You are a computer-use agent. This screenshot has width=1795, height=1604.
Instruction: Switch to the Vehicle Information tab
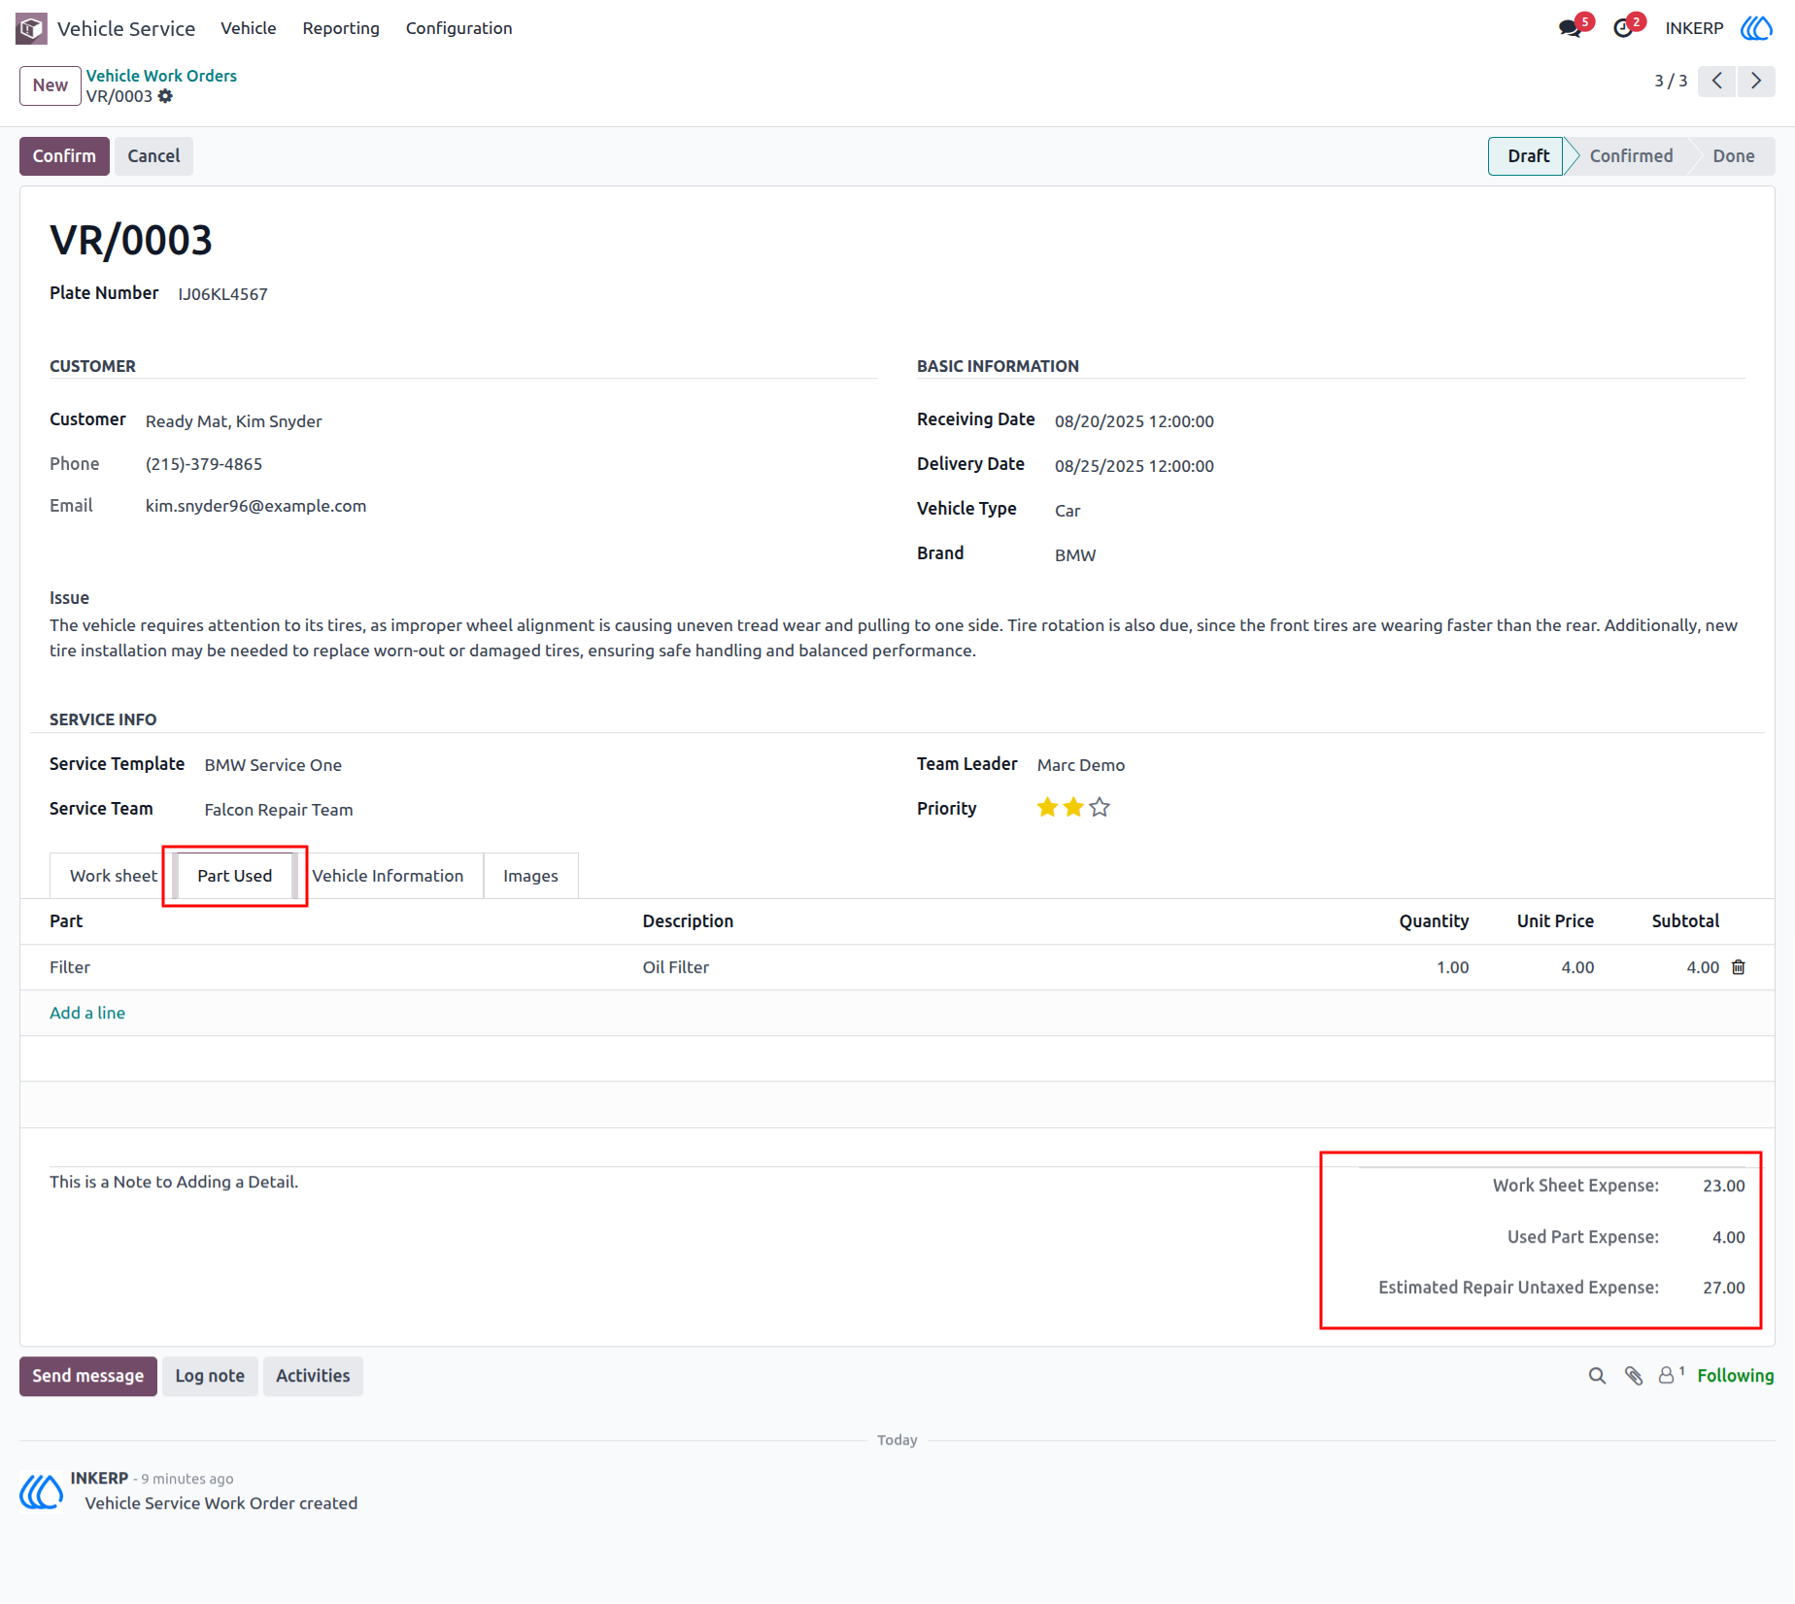[388, 876]
